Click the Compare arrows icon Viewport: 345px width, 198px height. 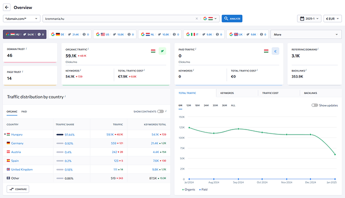(x=11, y=189)
